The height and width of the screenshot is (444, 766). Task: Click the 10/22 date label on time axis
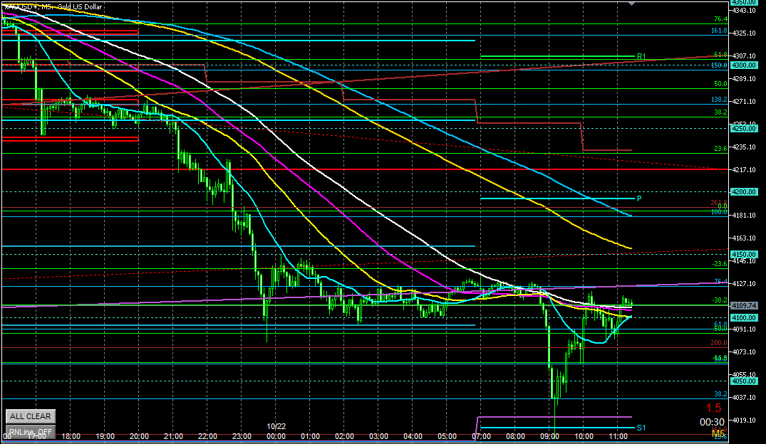pyautogui.click(x=276, y=425)
